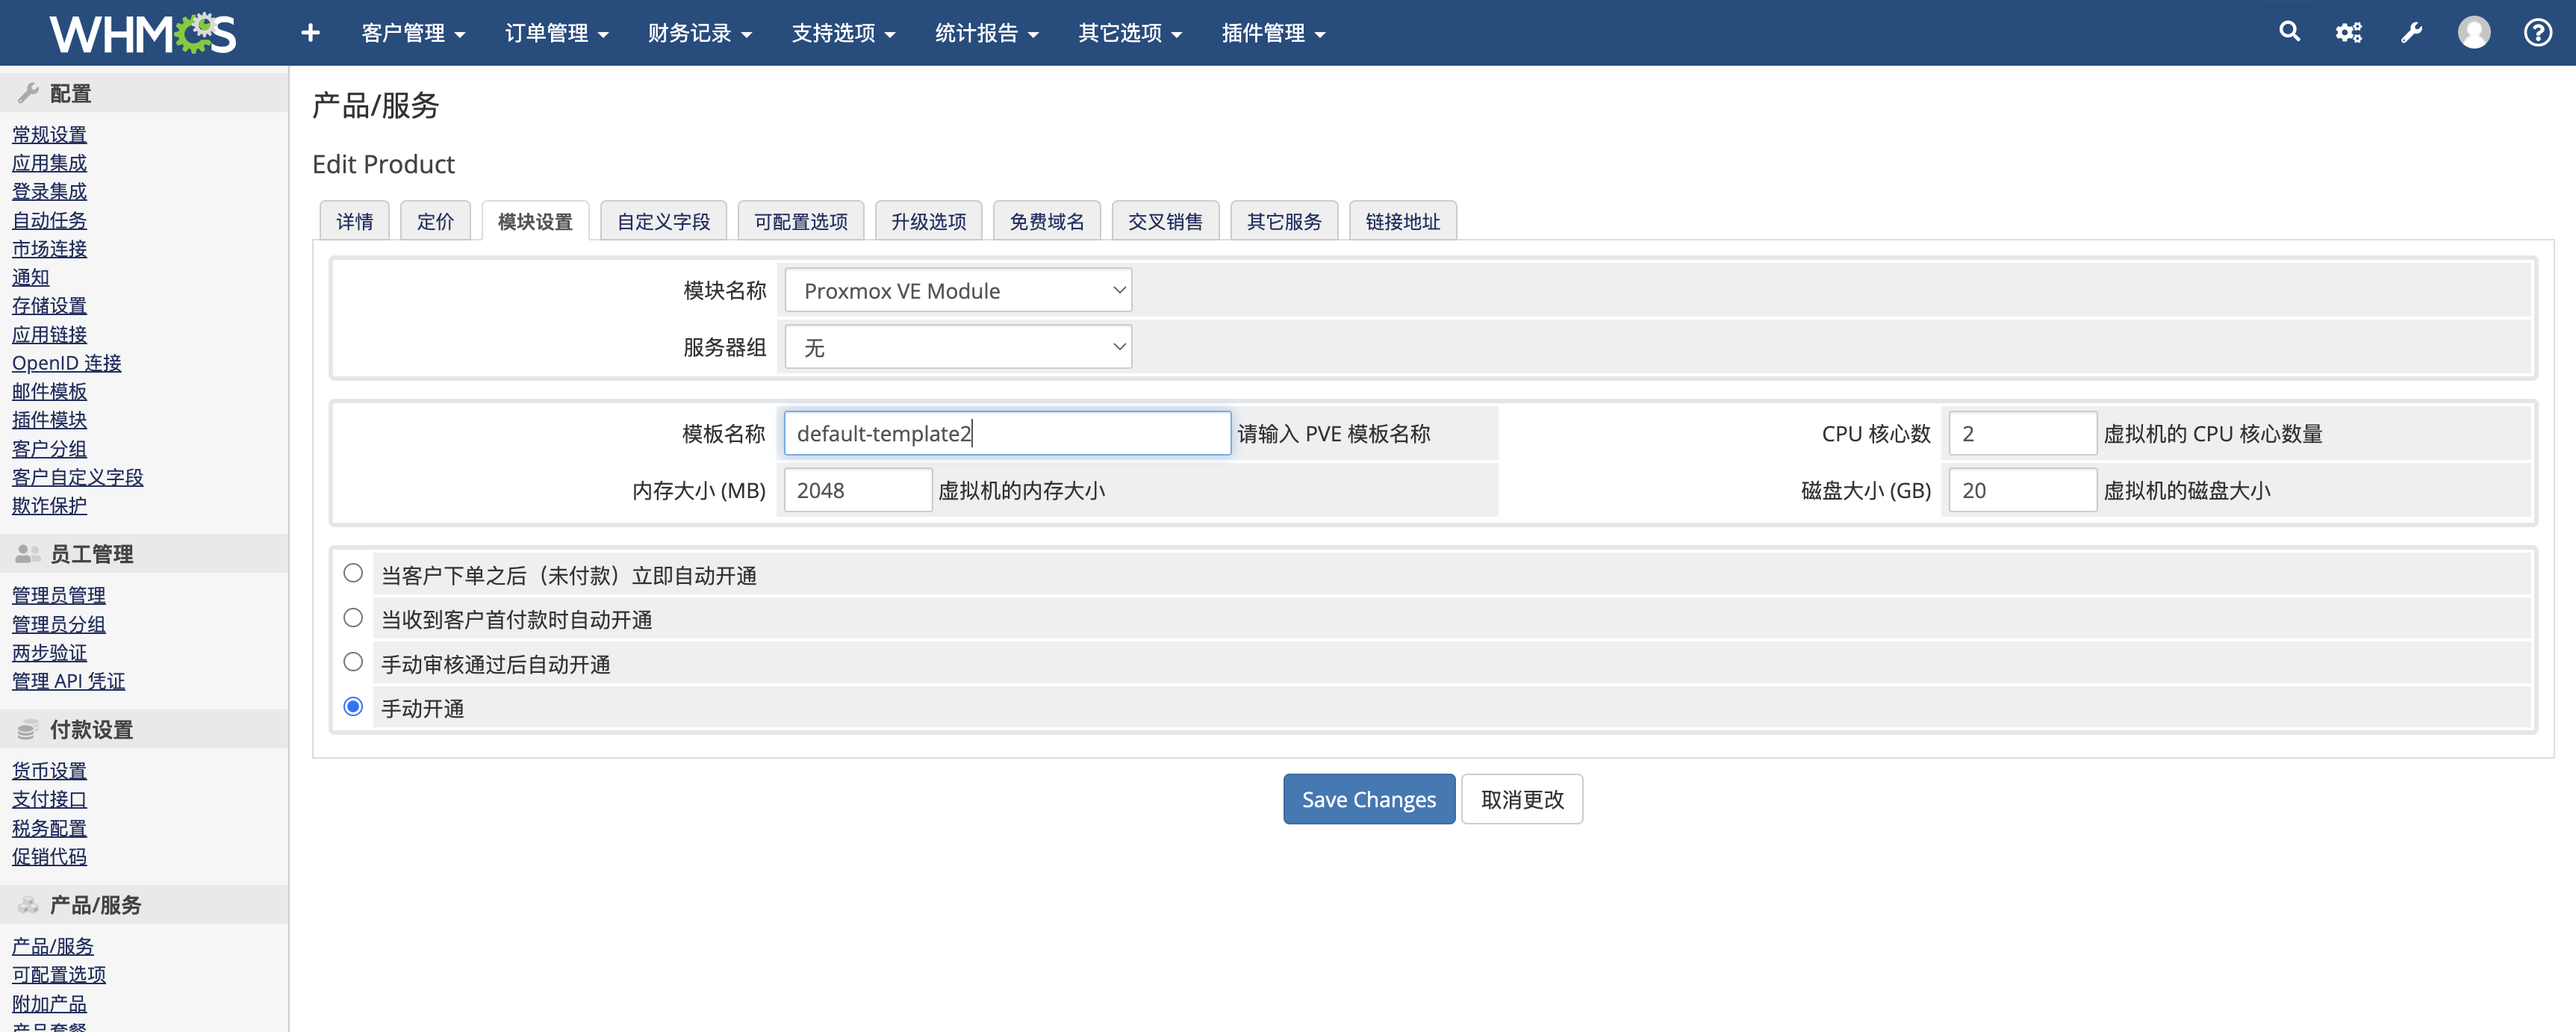The width and height of the screenshot is (2576, 1032).
Task: Open the 支持选项 dropdown menu
Action: (843, 32)
